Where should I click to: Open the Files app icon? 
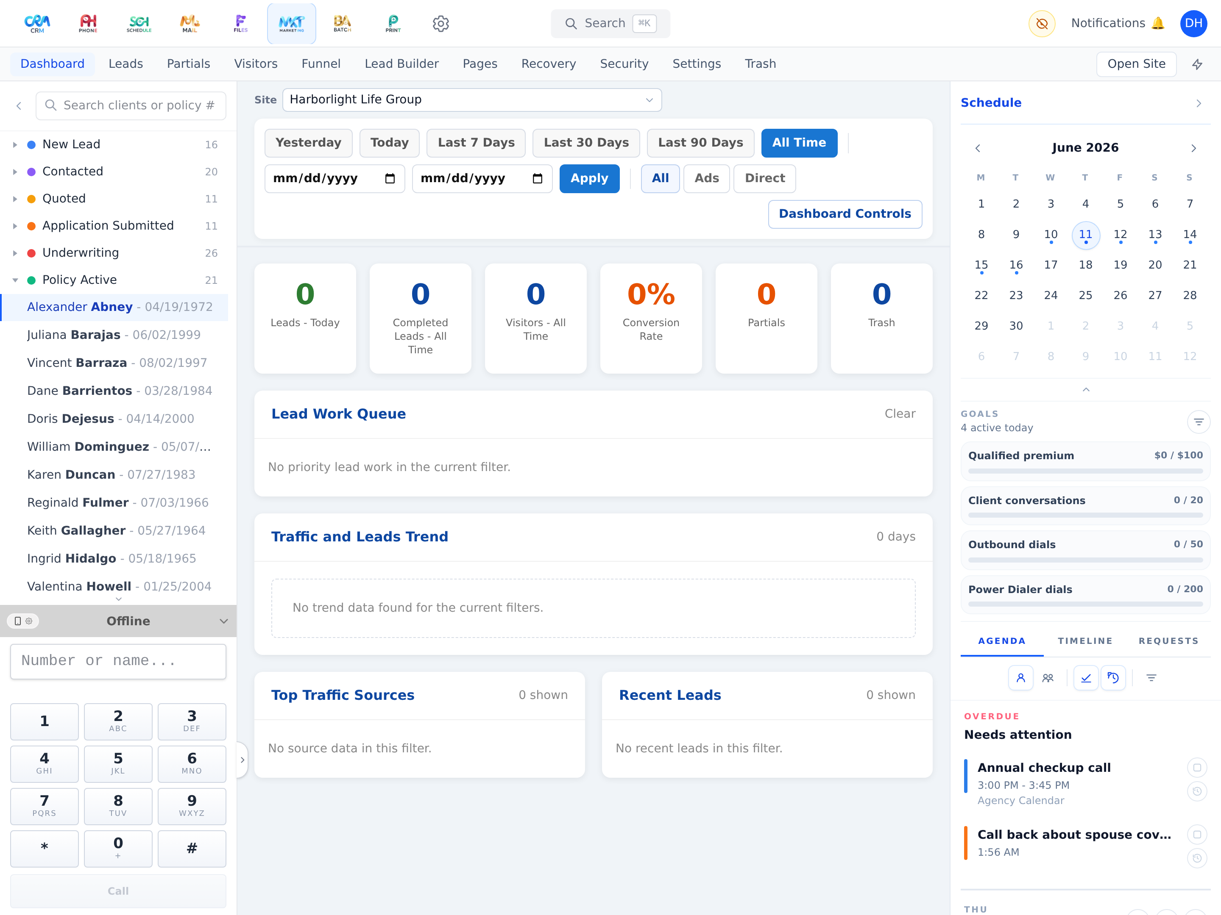coord(241,24)
